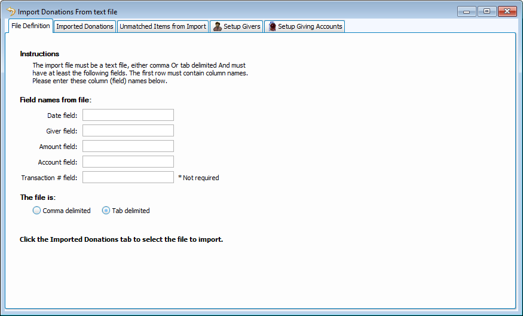Open the Setup Givers tab label
Image resolution: width=523 pixels, height=316 pixels.
tap(241, 27)
